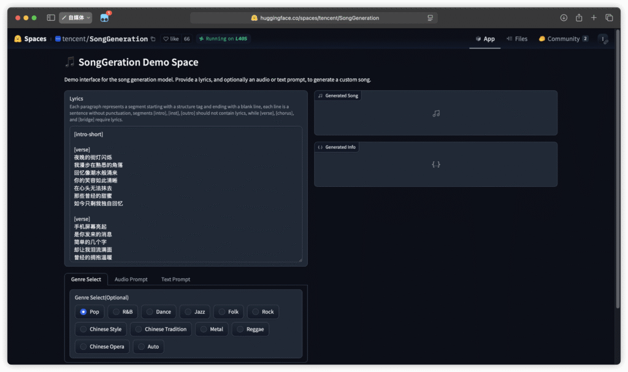
Task: Select the Reggae genre radio button
Action: click(x=250, y=329)
